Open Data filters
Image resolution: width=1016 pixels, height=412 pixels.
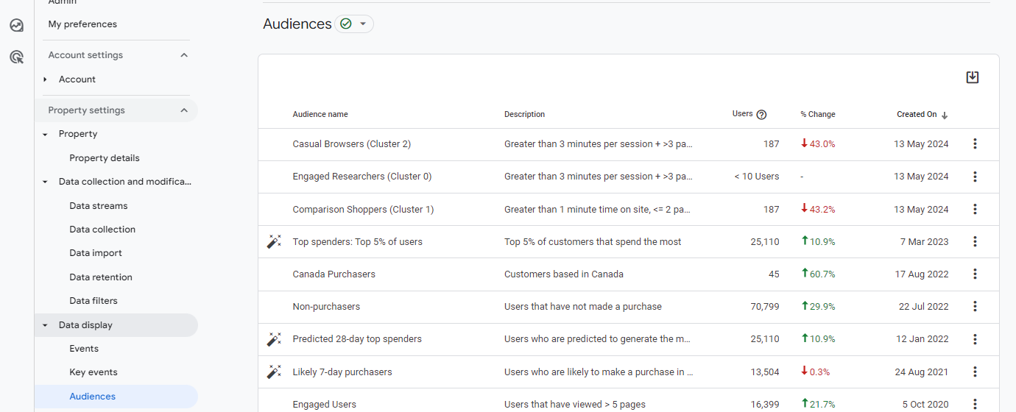[x=94, y=301]
